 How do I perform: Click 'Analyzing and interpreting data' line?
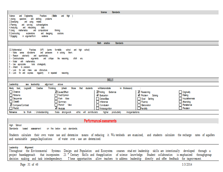tap(27, 28)
